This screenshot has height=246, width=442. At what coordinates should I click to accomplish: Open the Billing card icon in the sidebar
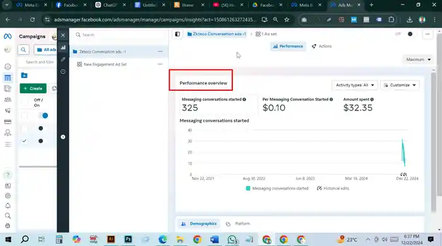coord(8,122)
